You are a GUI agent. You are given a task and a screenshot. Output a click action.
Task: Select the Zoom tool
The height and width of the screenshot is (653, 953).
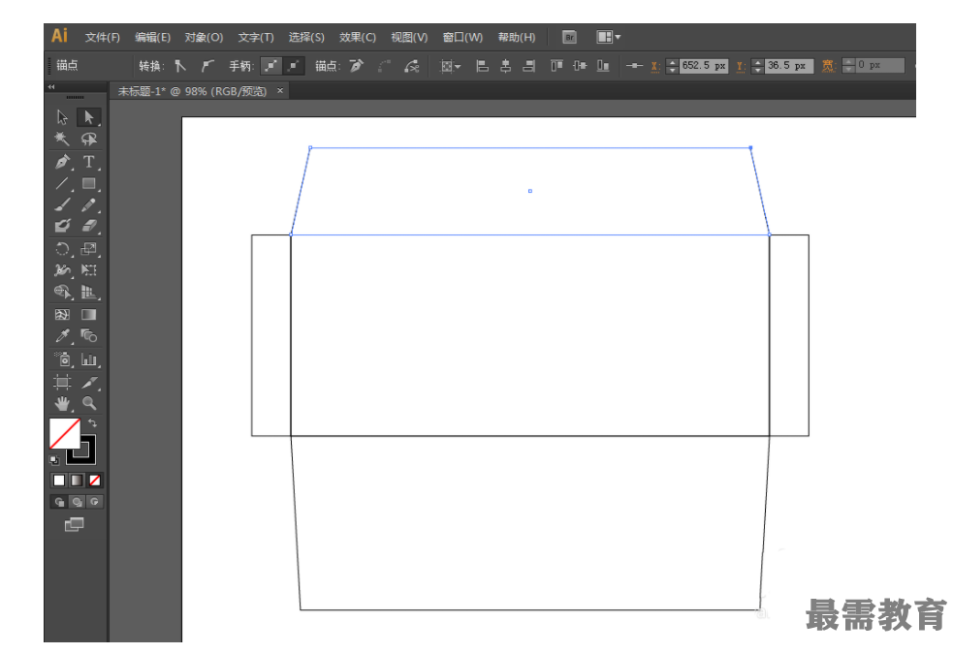click(x=89, y=403)
